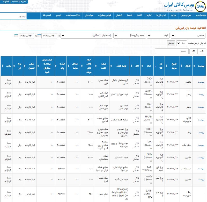Open the خودرو menu item
Screen dimensions: 207x202
coord(59,15)
